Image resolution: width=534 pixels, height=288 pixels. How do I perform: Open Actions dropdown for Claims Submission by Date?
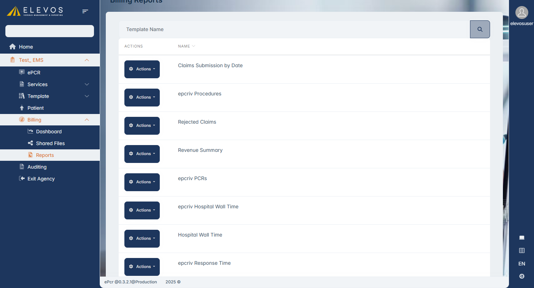pos(142,69)
